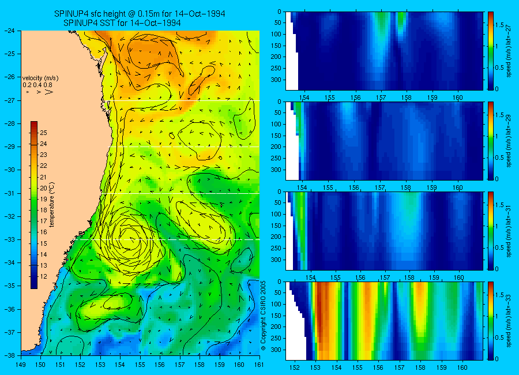Click the 157 longitude label under lat=-31 section
This screenshot has height=375, width=519.
pos(385,277)
